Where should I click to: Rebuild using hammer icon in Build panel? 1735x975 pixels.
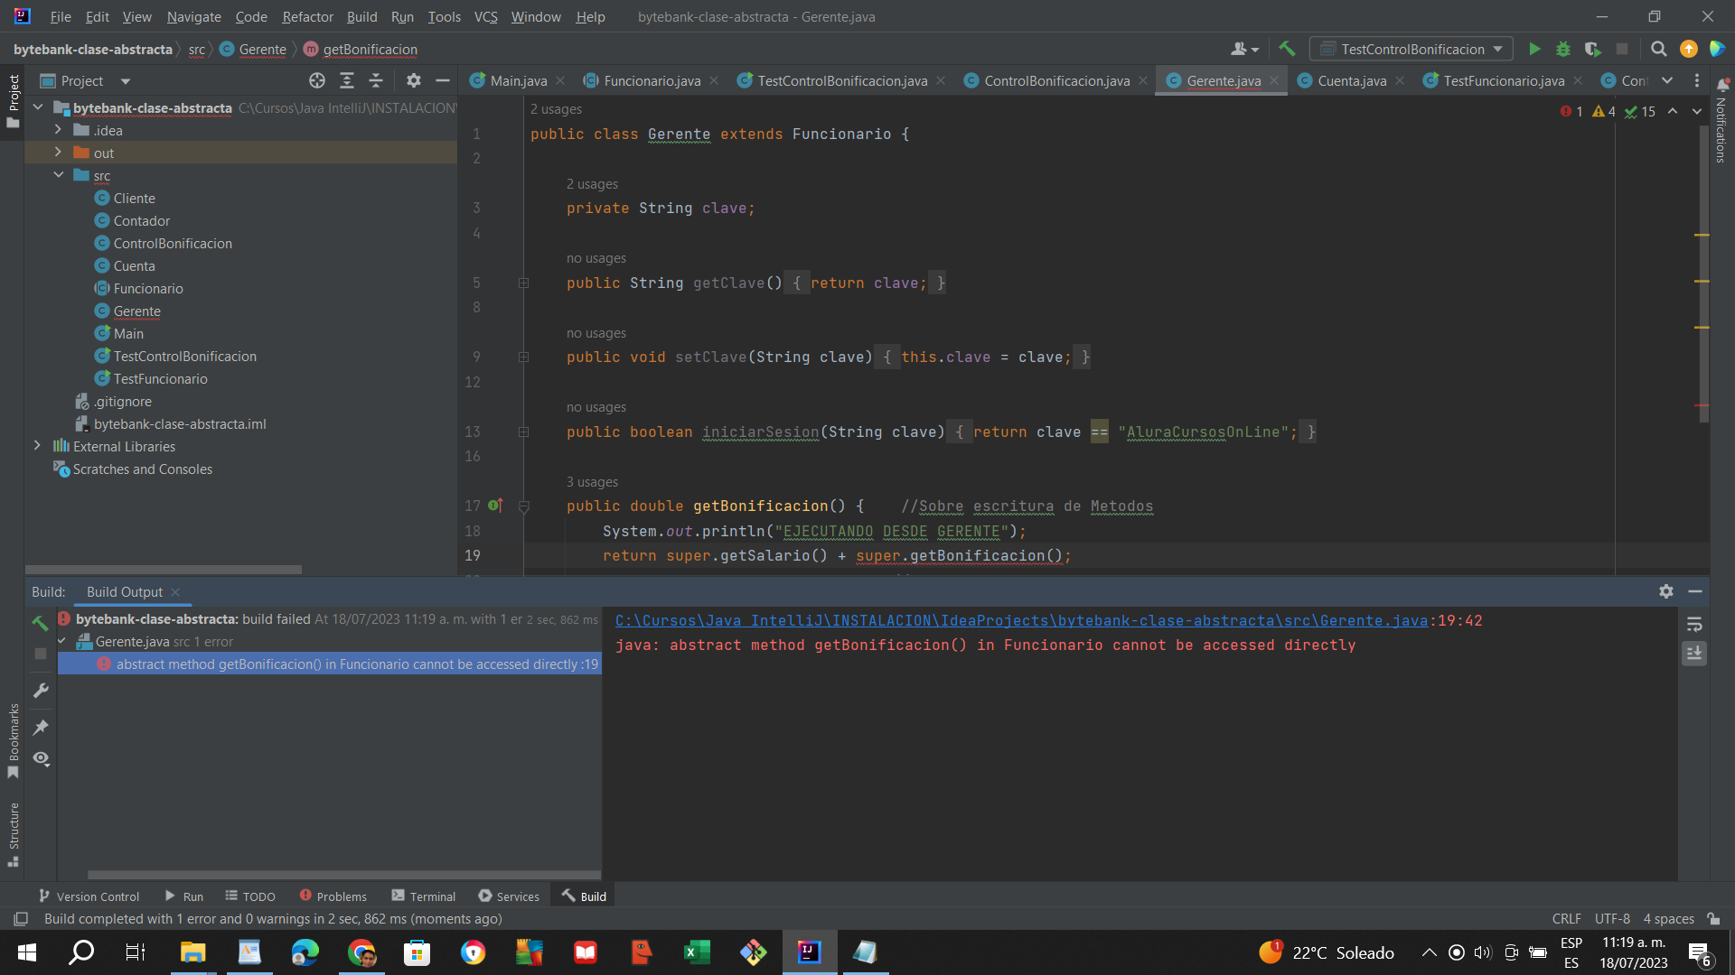(40, 623)
